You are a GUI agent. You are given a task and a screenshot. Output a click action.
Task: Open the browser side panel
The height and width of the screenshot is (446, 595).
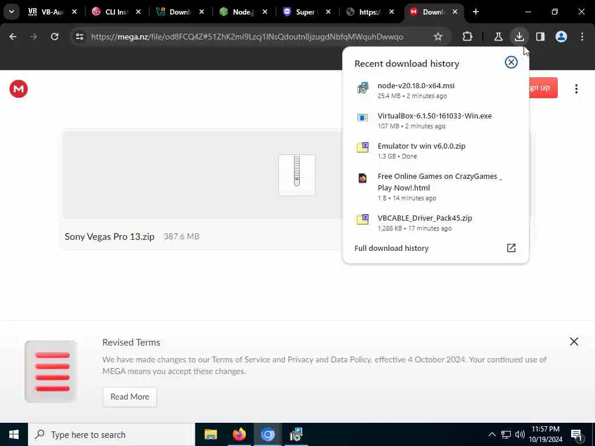click(540, 37)
